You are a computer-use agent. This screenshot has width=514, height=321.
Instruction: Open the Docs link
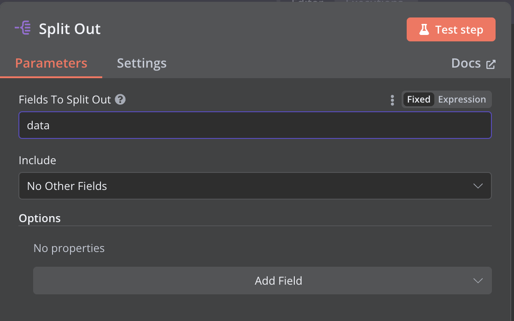(466, 63)
